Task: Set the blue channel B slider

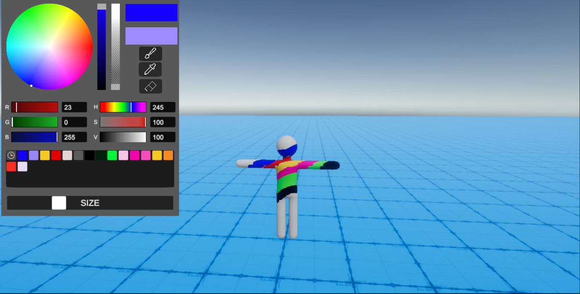Action: [x=35, y=137]
